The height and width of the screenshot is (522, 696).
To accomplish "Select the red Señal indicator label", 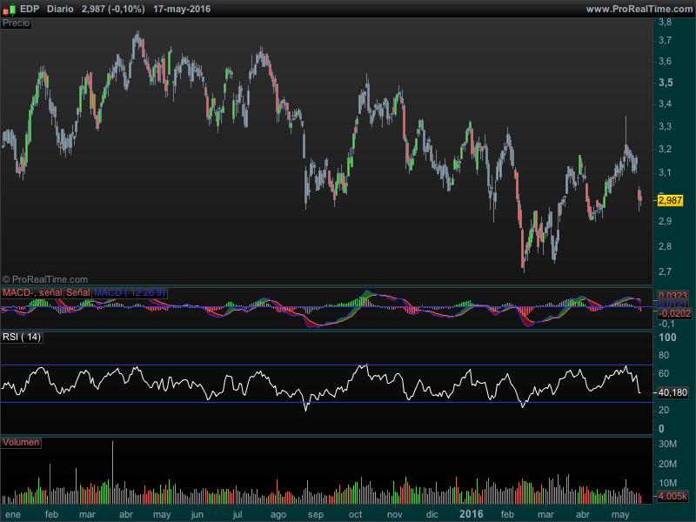I will point(78,293).
